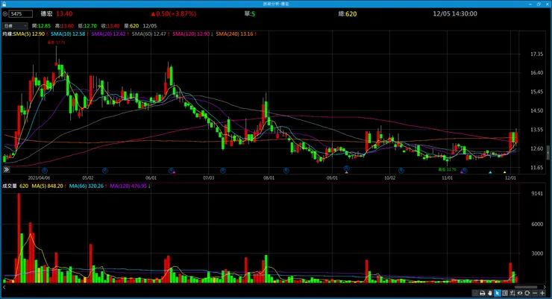
Task: Click the chart layout panel icon
Action: pyautogui.click(x=505, y=293)
